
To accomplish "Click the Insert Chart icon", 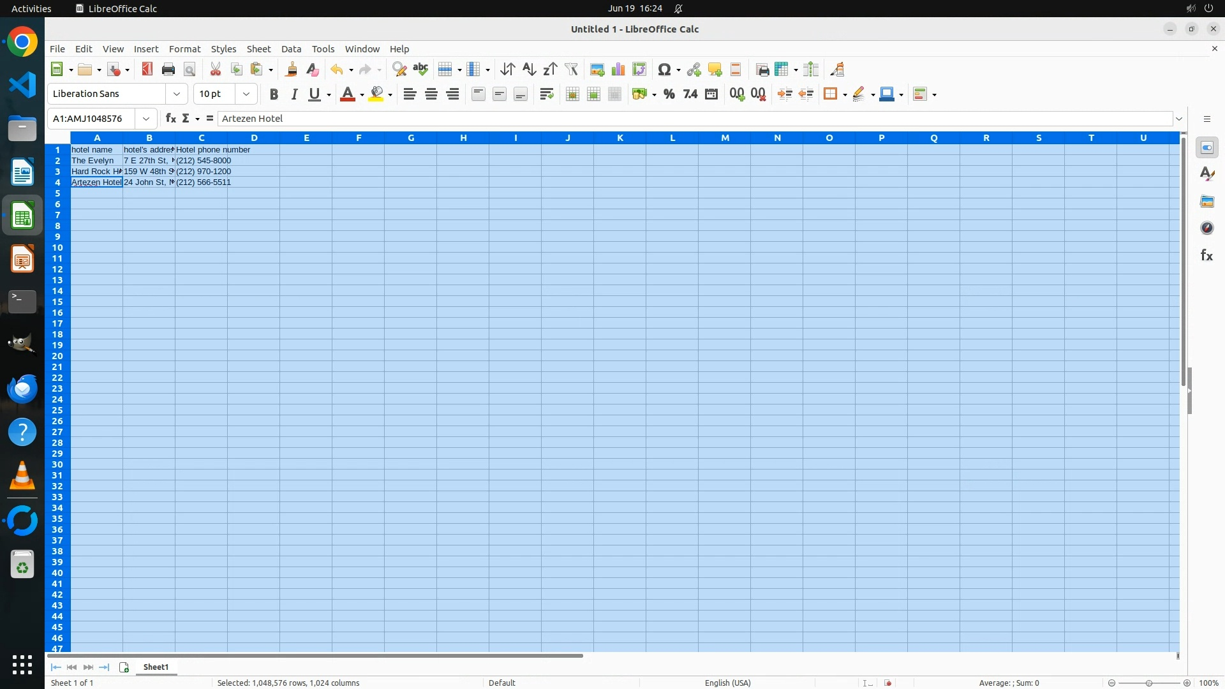I will [x=618, y=70].
